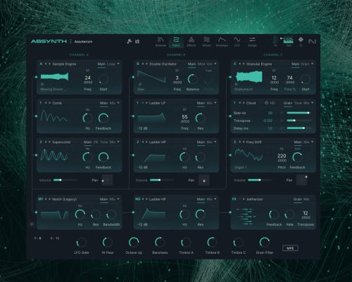Click the Aesoterizm preset name

coord(83,42)
